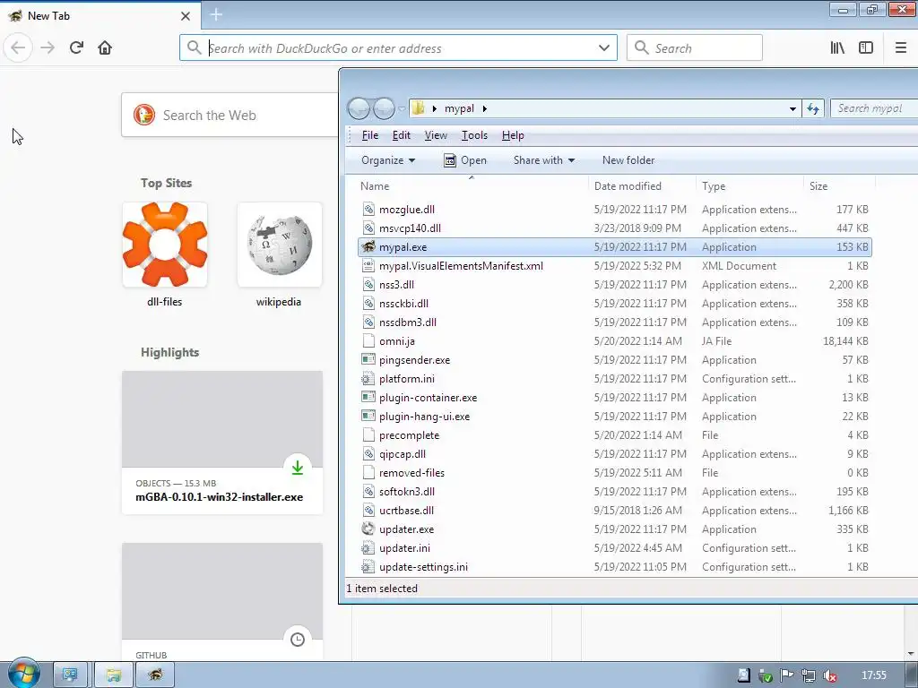Click the muted volume tray icon

(830, 675)
